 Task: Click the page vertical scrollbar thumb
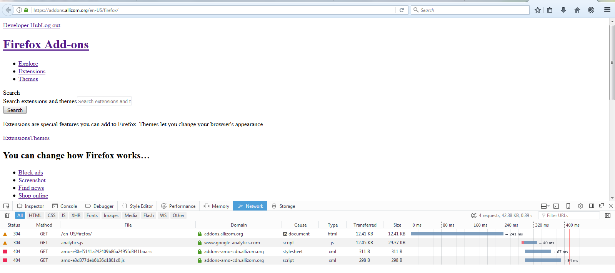[612, 62]
